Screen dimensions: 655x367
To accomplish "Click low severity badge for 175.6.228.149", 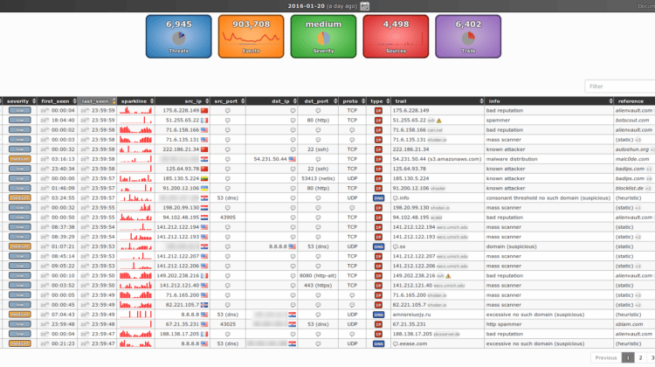I will pos(19,110).
